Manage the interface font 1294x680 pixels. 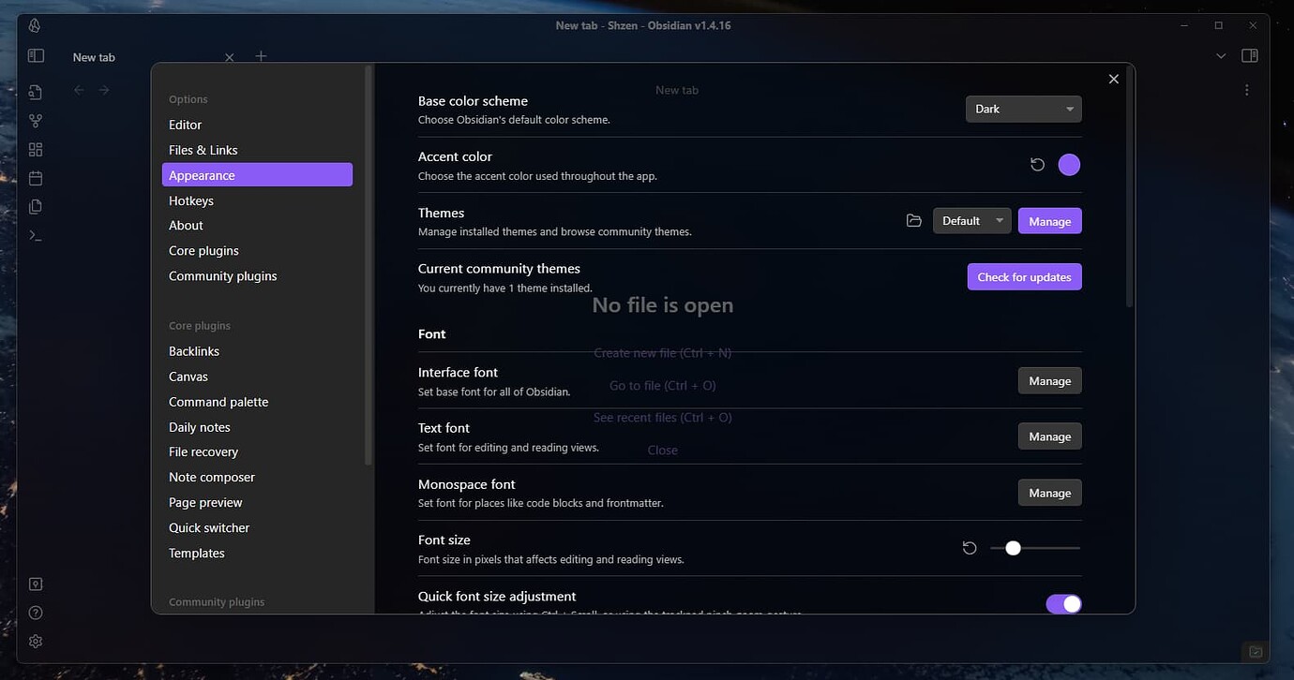click(x=1049, y=380)
